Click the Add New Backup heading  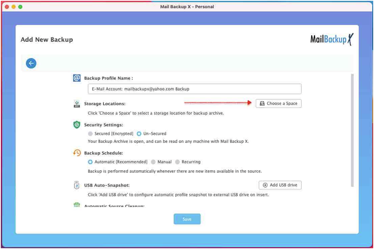click(x=47, y=40)
